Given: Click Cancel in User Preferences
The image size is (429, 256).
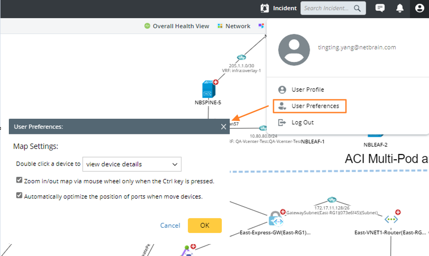Looking at the screenshot, I should pos(170,226).
